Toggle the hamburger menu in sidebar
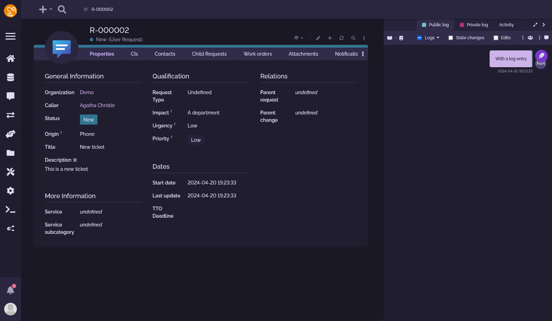The width and height of the screenshot is (552, 321). click(x=11, y=36)
